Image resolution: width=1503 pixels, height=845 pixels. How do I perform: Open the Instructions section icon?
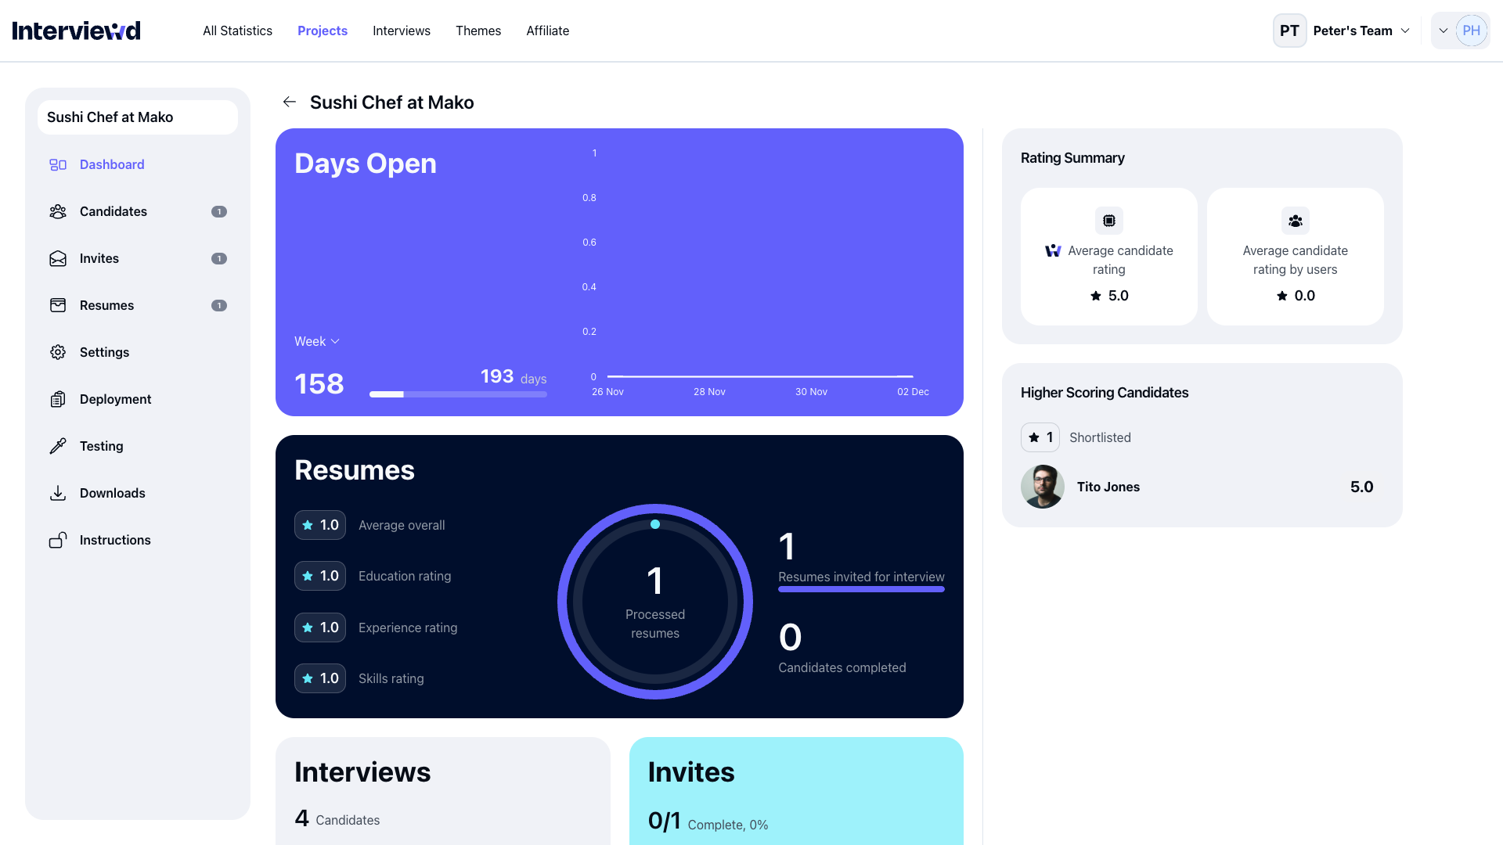[x=58, y=540]
